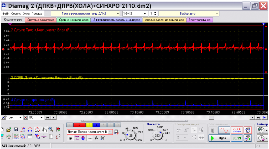The width and height of the screenshot is (269, 149).
Task: Select channel 6 button
Action: 111,125
